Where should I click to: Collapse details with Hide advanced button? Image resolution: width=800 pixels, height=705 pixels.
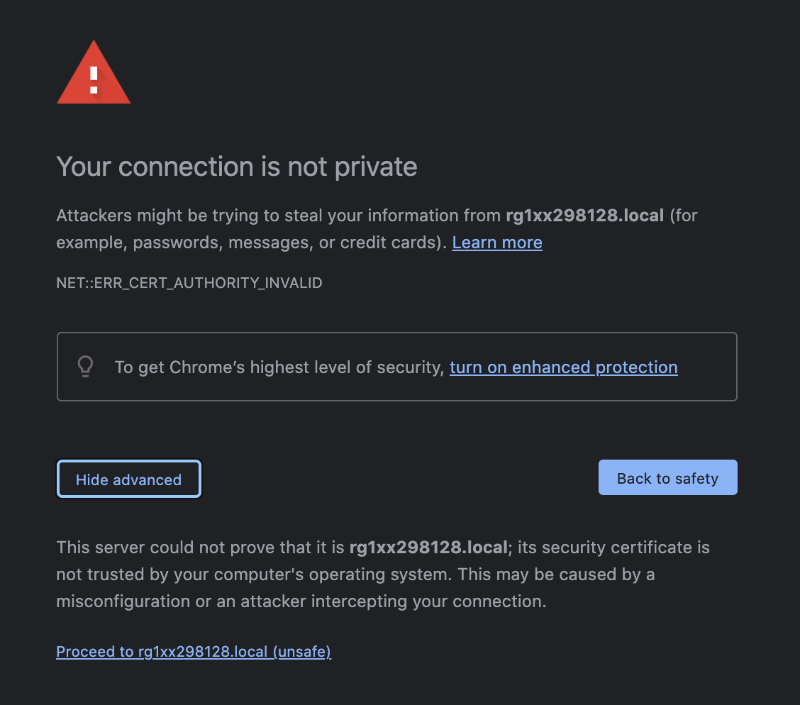click(x=129, y=479)
